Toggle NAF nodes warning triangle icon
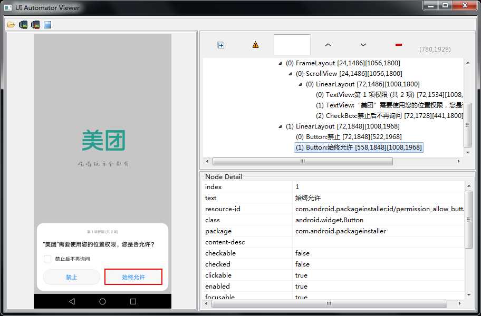 pyautogui.click(x=255, y=45)
